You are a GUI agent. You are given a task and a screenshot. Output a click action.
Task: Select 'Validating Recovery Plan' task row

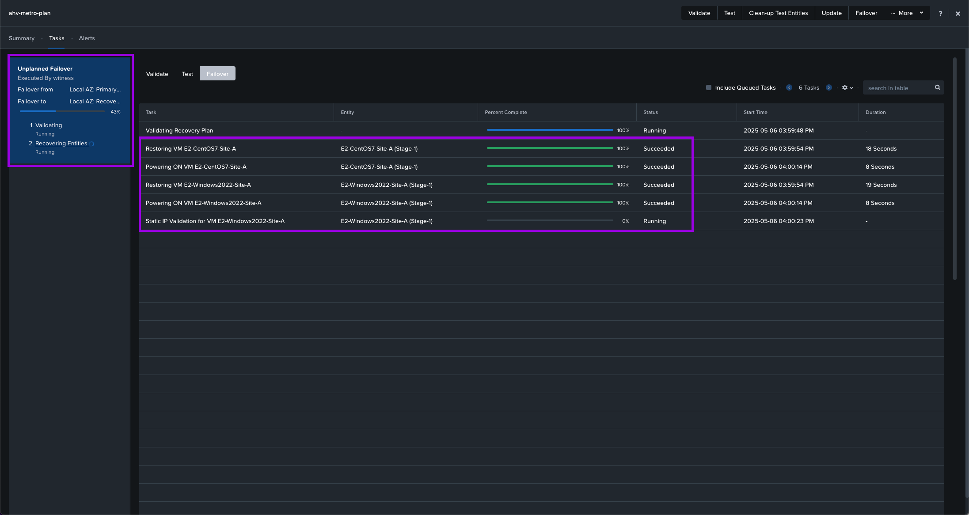[542, 130]
